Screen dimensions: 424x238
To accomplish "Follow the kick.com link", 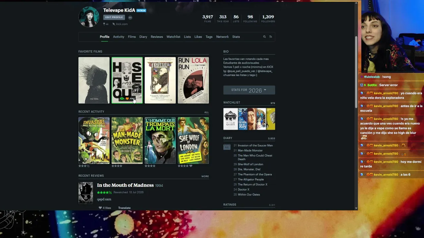I will (x=122, y=24).
